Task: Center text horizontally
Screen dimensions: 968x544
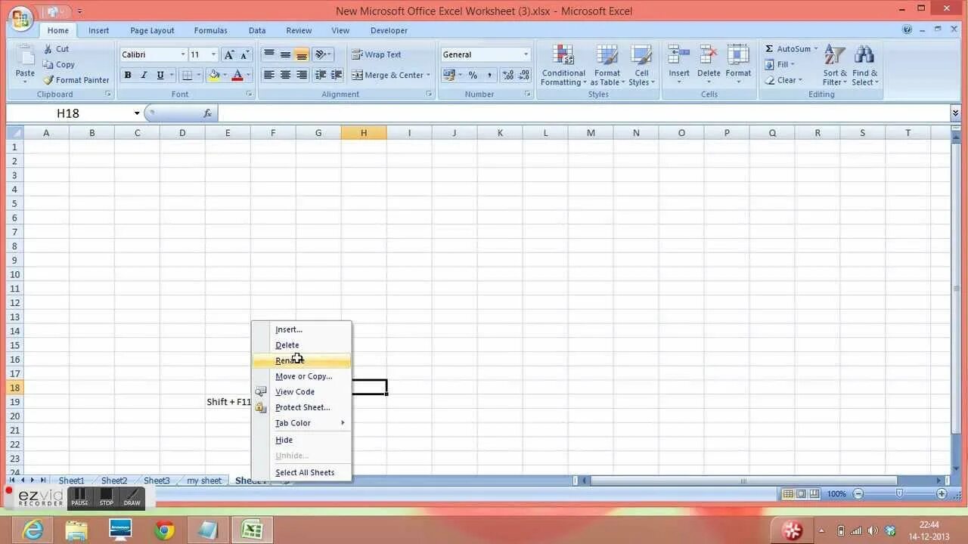Action: click(x=285, y=76)
